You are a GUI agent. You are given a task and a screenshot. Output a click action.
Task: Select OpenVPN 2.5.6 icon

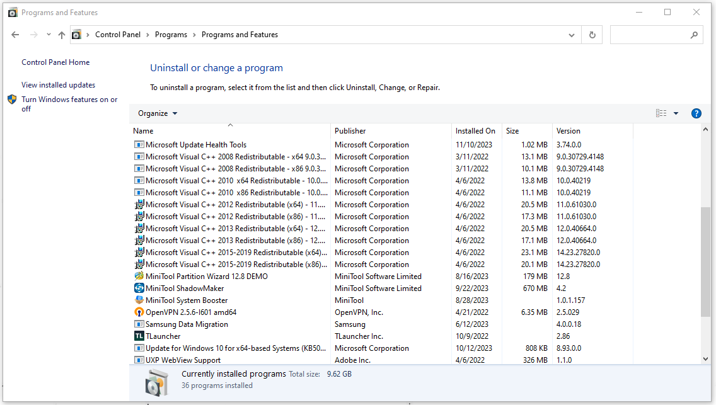(x=139, y=312)
